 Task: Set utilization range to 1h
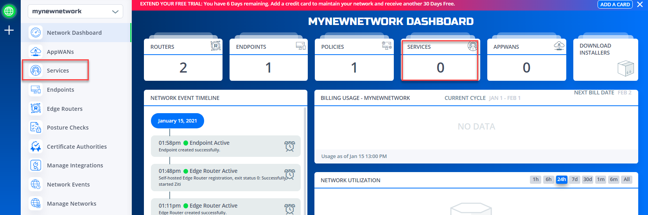click(536, 179)
